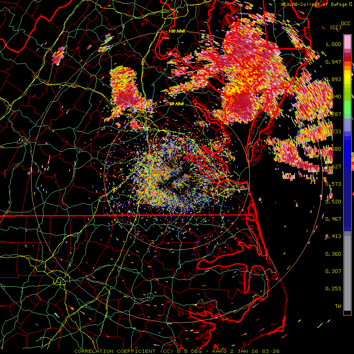This screenshot has width=354, height=354.
Task: Select the 0.467 legend value
Action: pyautogui.click(x=333, y=219)
